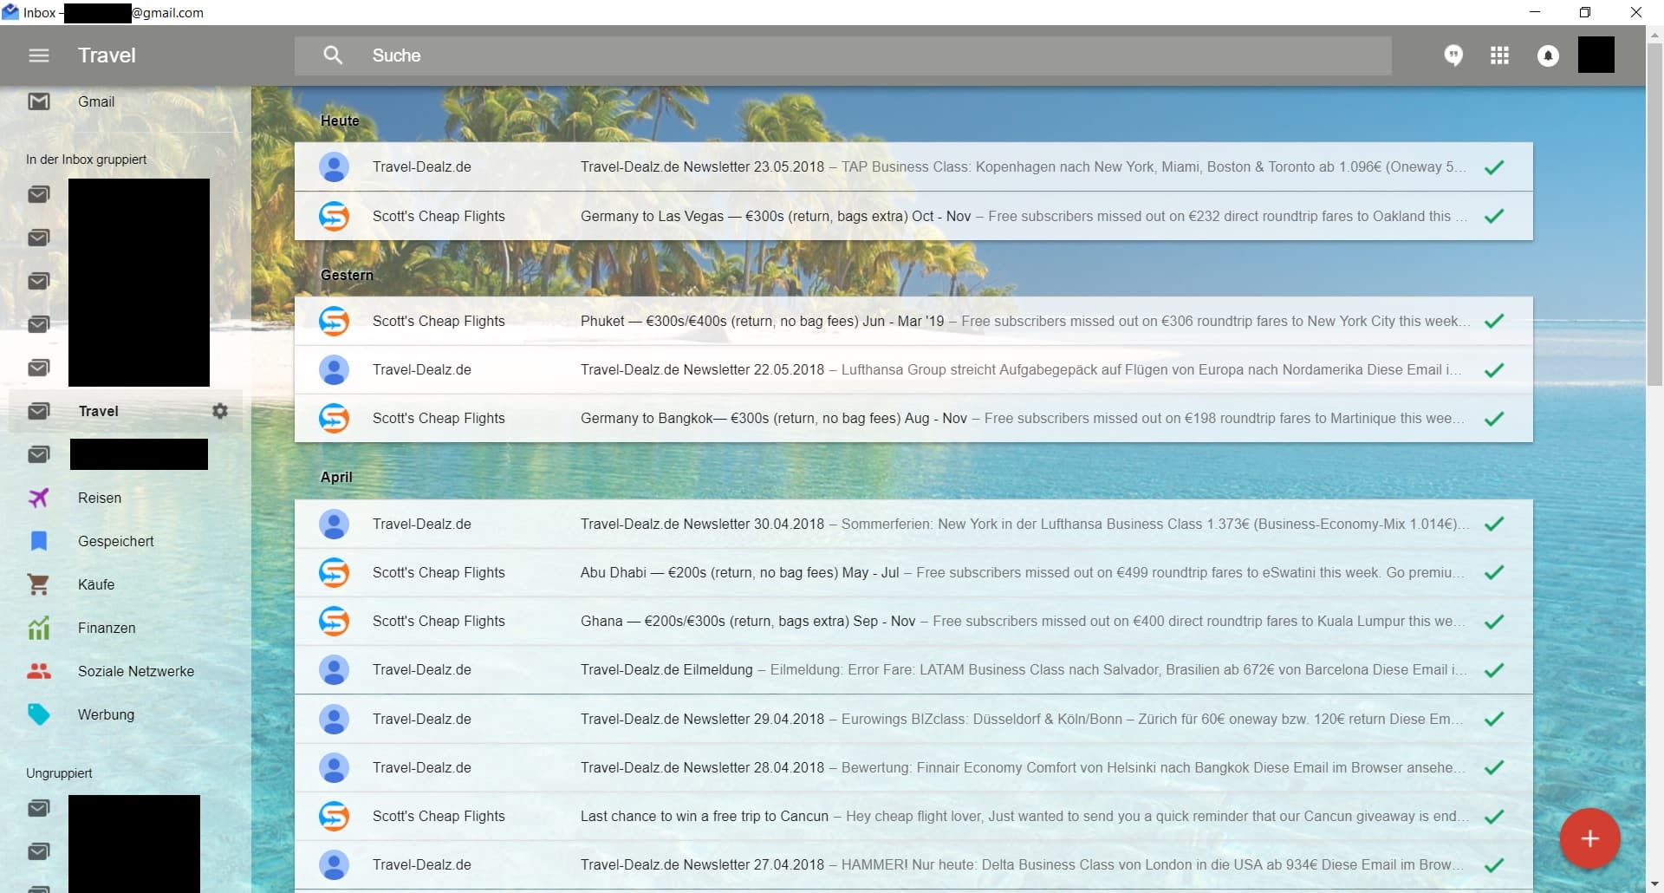
Task: Open the Abu Dhabi €200s email
Action: tap(913, 572)
